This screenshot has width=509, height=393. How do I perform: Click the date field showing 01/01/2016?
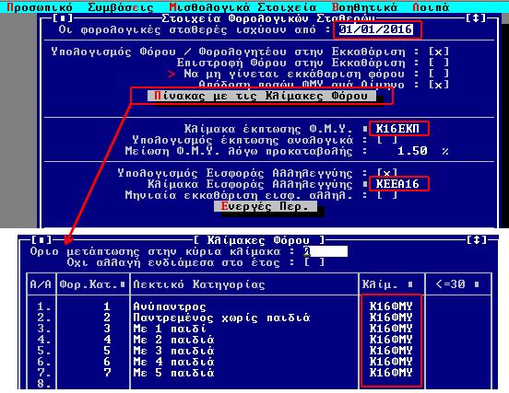(x=375, y=29)
